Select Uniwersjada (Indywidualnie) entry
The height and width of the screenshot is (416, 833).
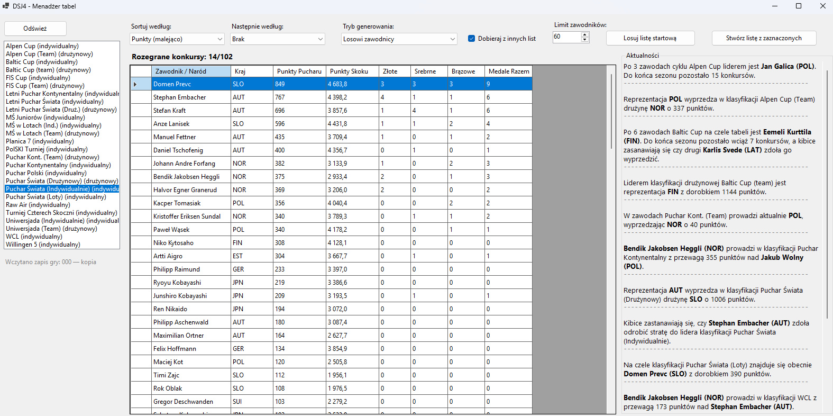[62, 221]
